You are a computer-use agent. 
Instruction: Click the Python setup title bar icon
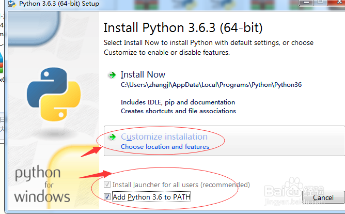coord(12,4)
